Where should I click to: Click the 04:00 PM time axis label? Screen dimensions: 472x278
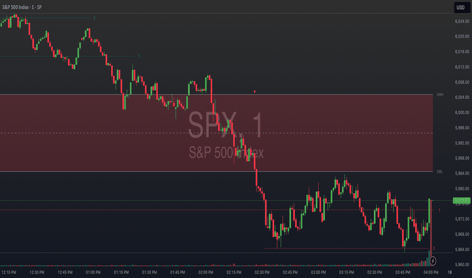431,272
